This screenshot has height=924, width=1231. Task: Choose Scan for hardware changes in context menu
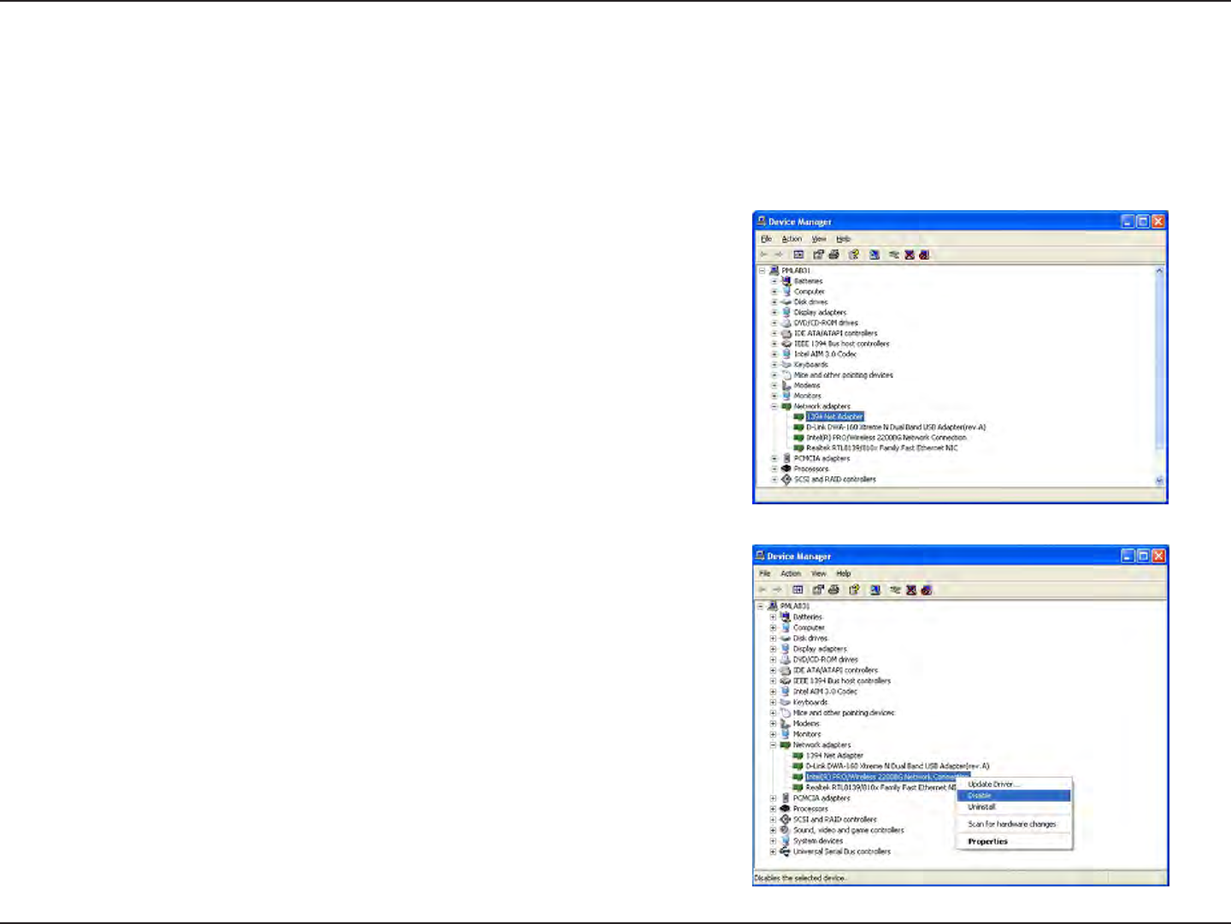point(1013,824)
